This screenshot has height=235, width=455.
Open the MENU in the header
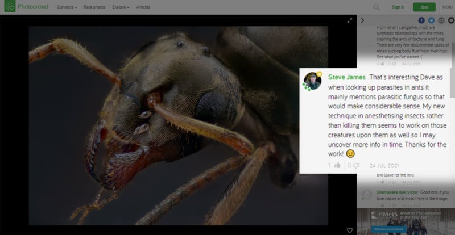tap(447, 7)
